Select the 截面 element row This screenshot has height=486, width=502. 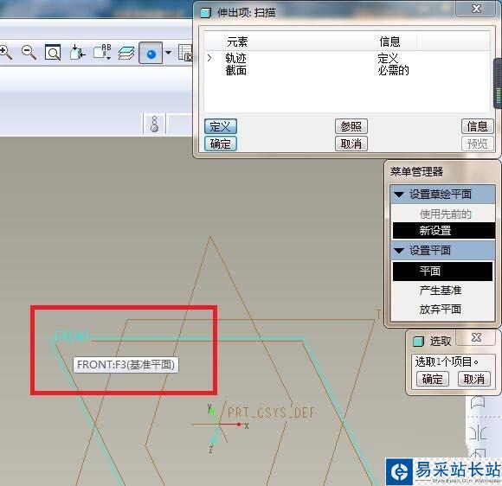click(x=347, y=70)
